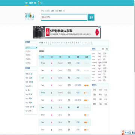This screenshot has width=135, height=135.
Task: Click the red arrow circle on the banner ad
Action: pyautogui.click(x=97, y=32)
